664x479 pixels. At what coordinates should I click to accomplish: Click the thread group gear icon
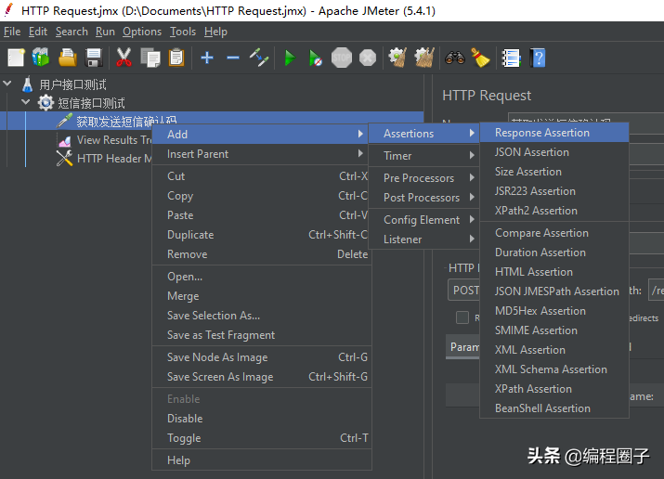click(x=46, y=103)
